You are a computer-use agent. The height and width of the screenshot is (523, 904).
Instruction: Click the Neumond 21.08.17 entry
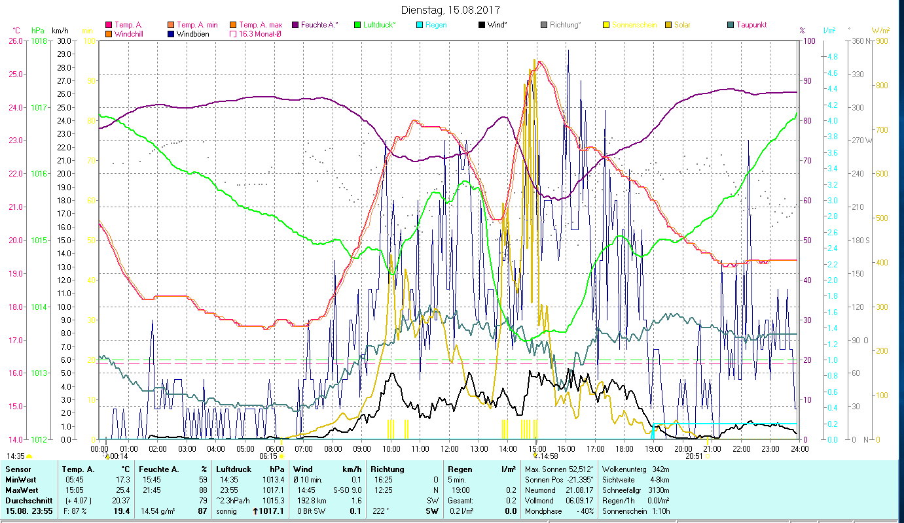pos(559,490)
